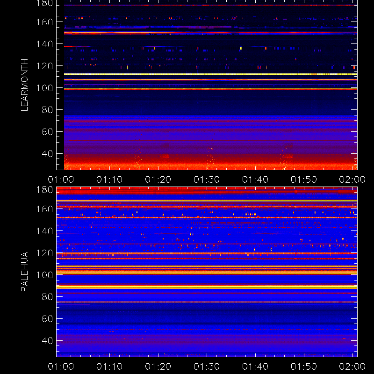Click the 01:20 time label under LEARMONTH plot

(158, 180)
